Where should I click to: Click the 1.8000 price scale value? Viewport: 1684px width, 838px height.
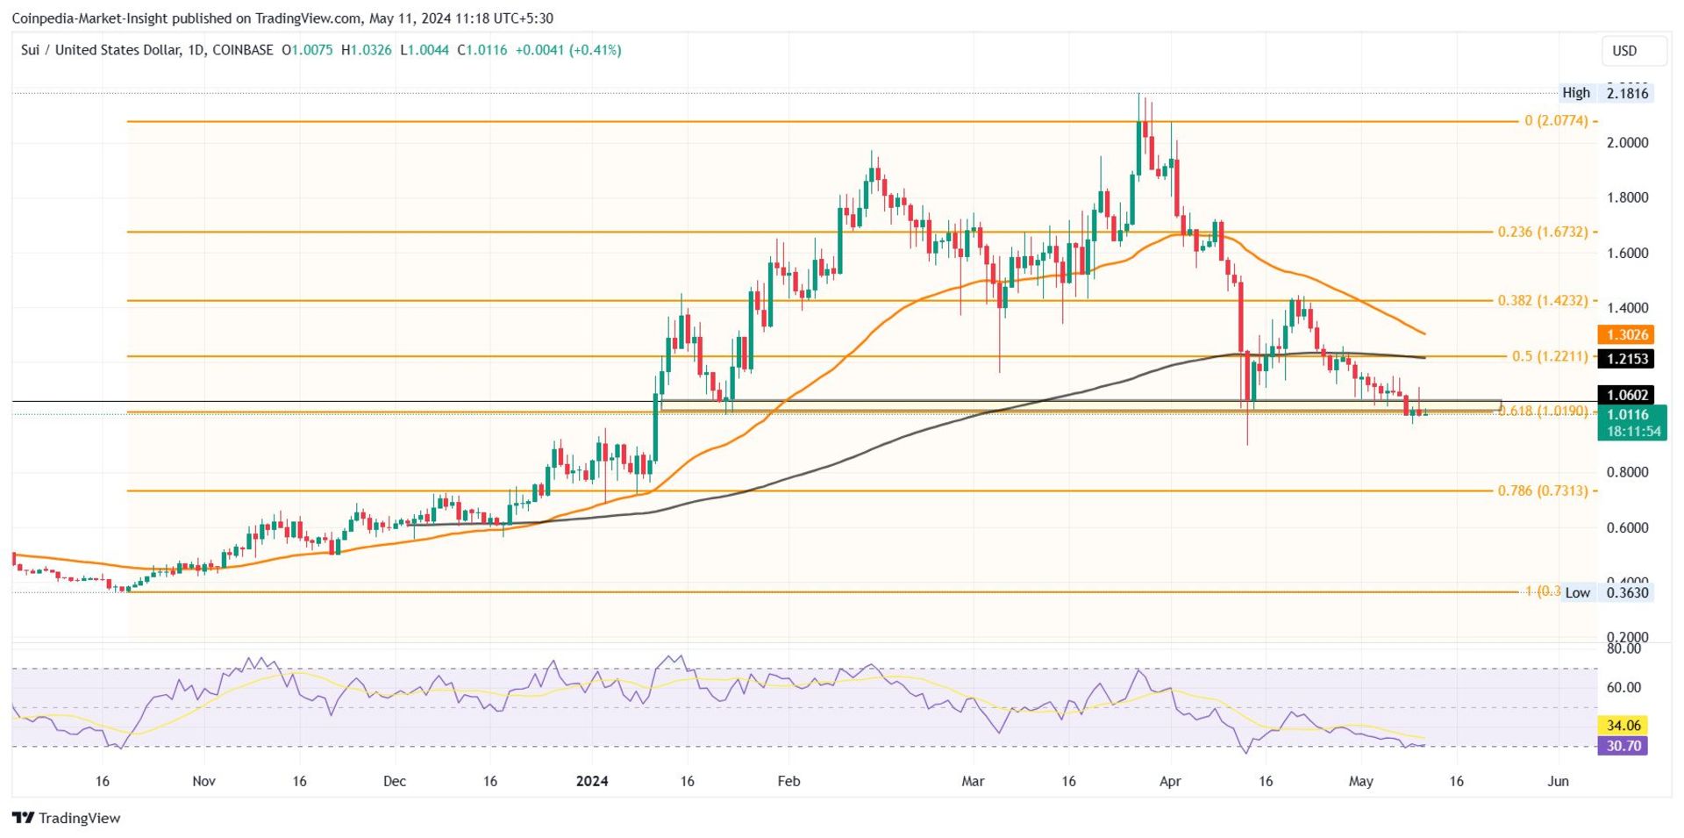(x=1627, y=197)
